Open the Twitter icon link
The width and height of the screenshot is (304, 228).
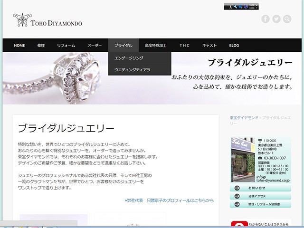pyautogui.click(x=276, y=19)
